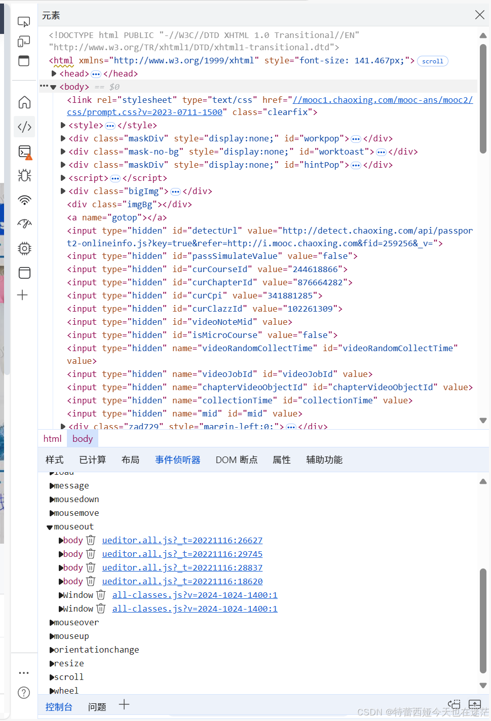491x721 pixels.
Task: Click the toggle drawer panel icon
Action: click(x=24, y=61)
